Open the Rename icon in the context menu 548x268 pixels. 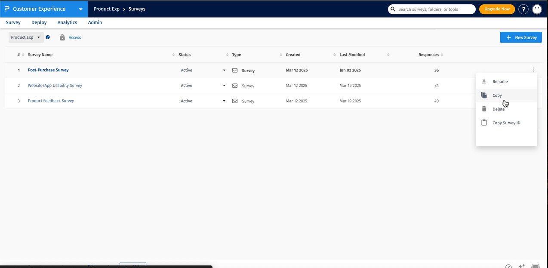click(x=484, y=81)
